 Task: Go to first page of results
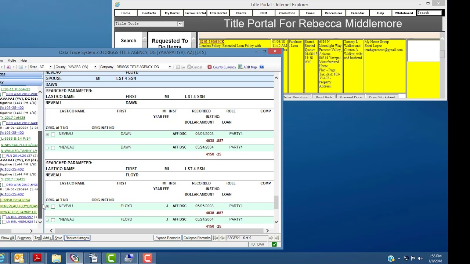click(216, 238)
